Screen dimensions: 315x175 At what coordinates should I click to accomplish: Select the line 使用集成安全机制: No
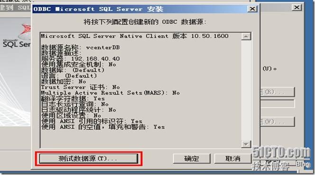(79, 64)
